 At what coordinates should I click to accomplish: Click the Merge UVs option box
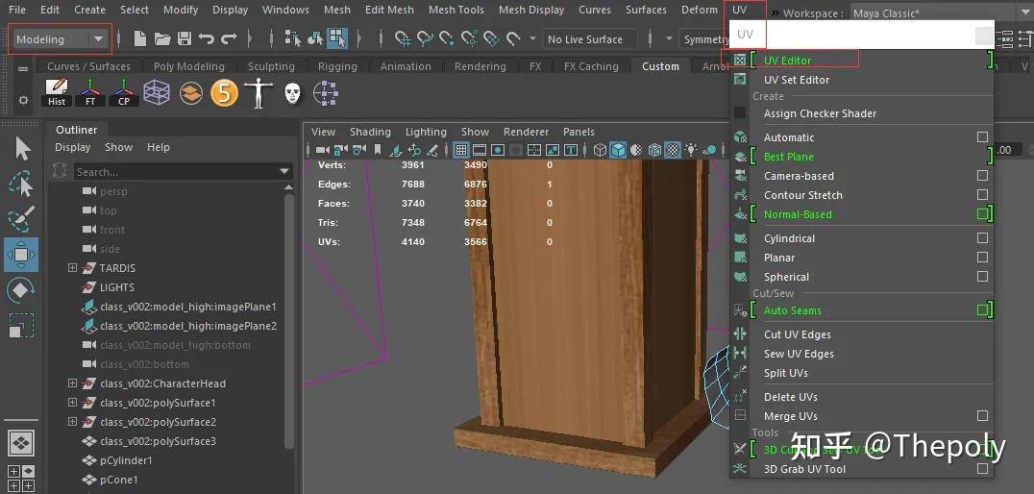coord(982,416)
